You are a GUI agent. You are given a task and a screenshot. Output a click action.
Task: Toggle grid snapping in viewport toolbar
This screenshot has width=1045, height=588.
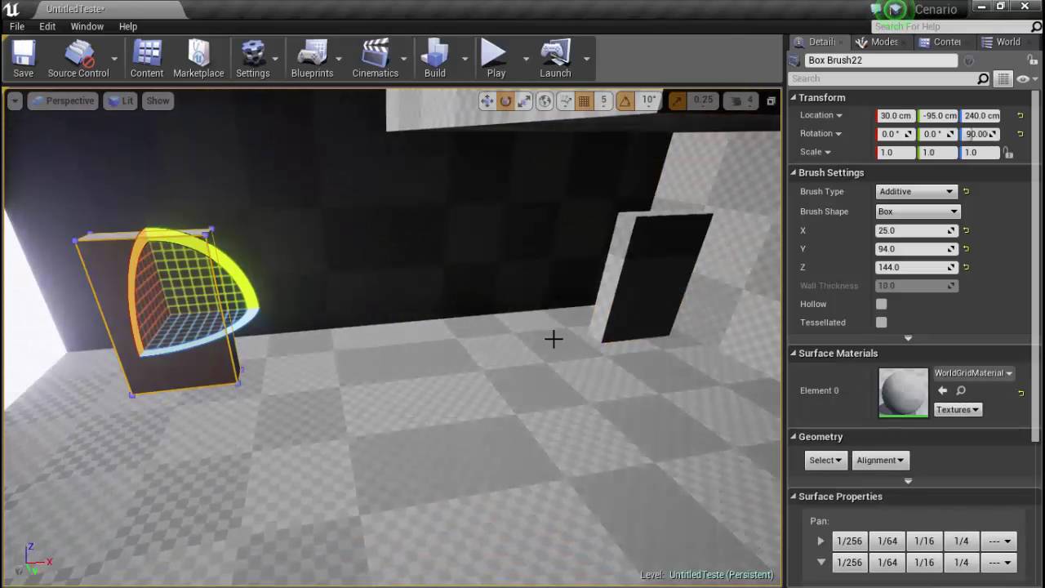(584, 100)
